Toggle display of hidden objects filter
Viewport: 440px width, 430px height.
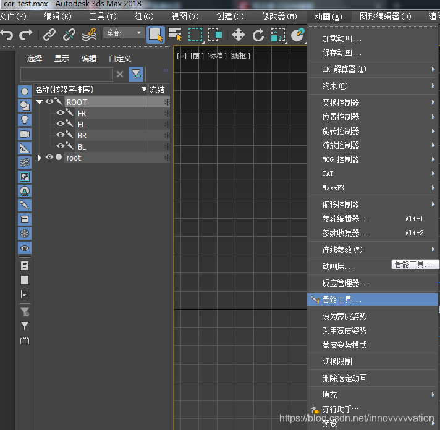point(25,248)
